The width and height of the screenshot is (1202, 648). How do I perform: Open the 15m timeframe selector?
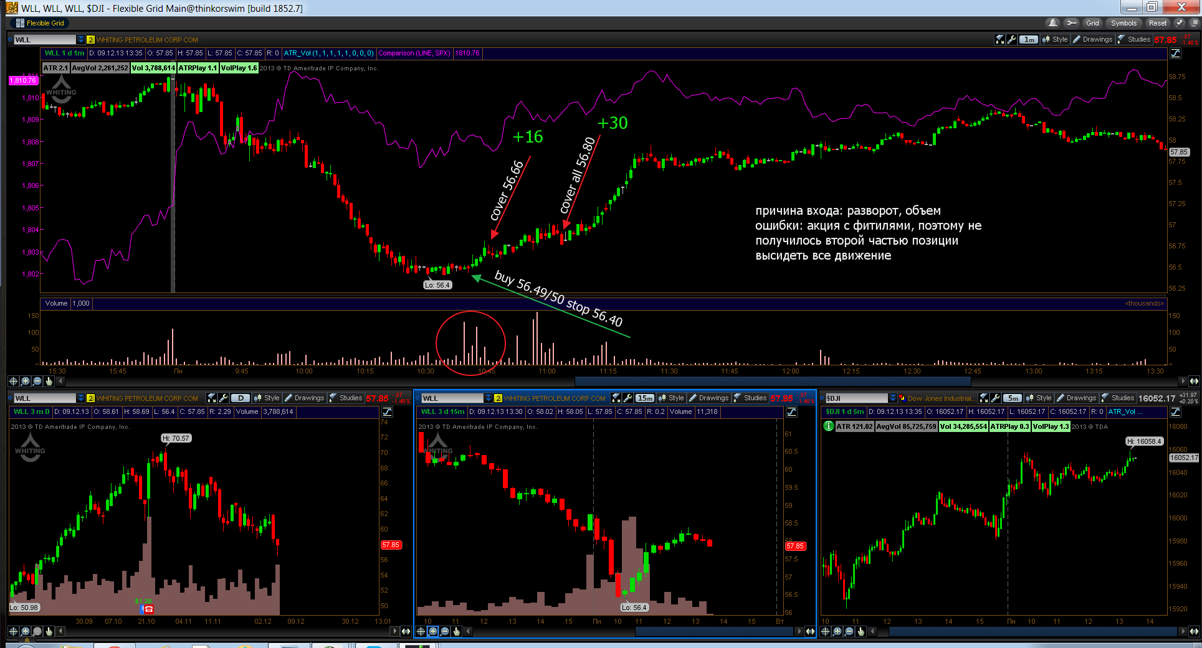pos(645,398)
